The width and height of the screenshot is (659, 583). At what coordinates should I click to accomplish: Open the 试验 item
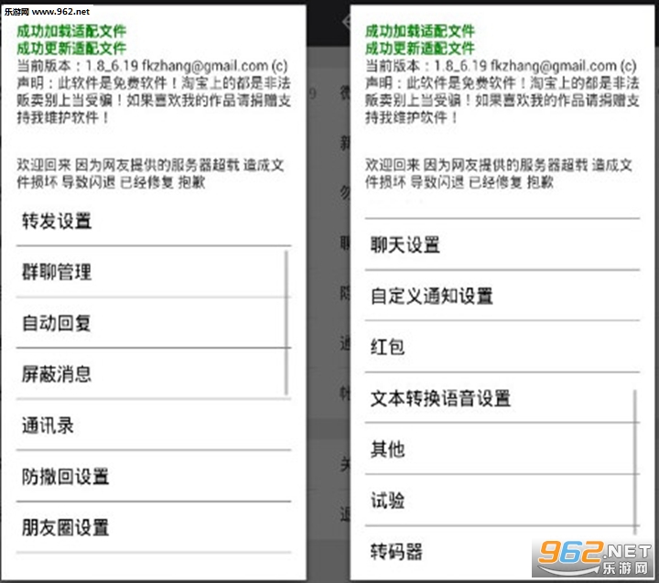[388, 502]
